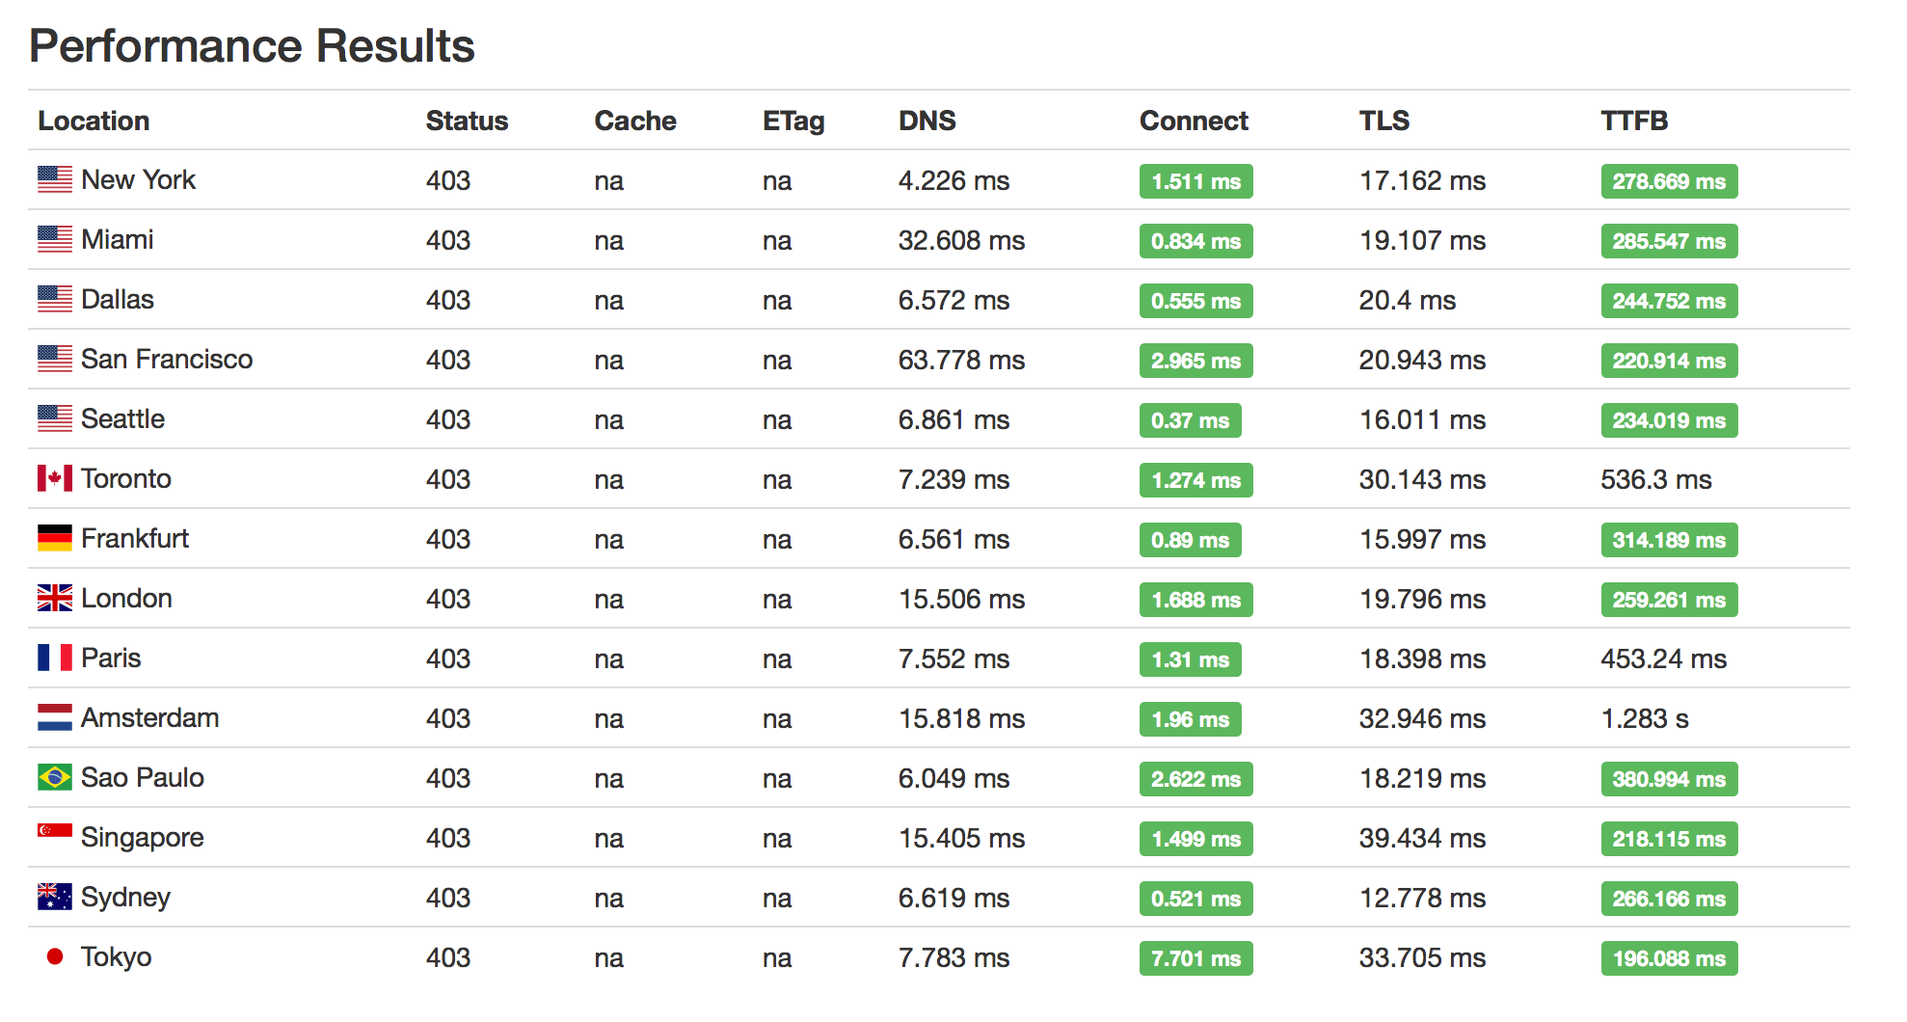Click the 259.261 ms TTFB badge
1907x1022 pixels.
tap(1669, 600)
